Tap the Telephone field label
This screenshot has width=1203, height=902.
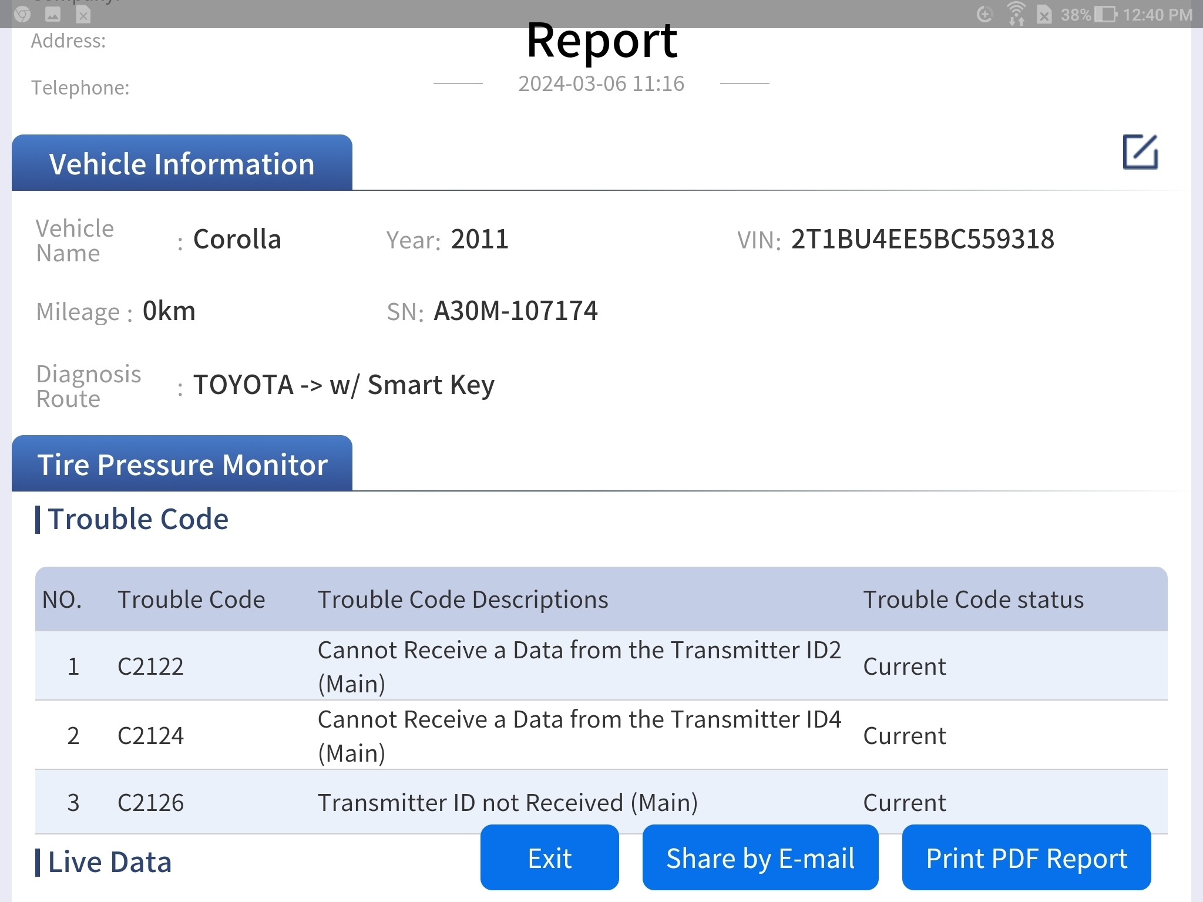pos(80,87)
